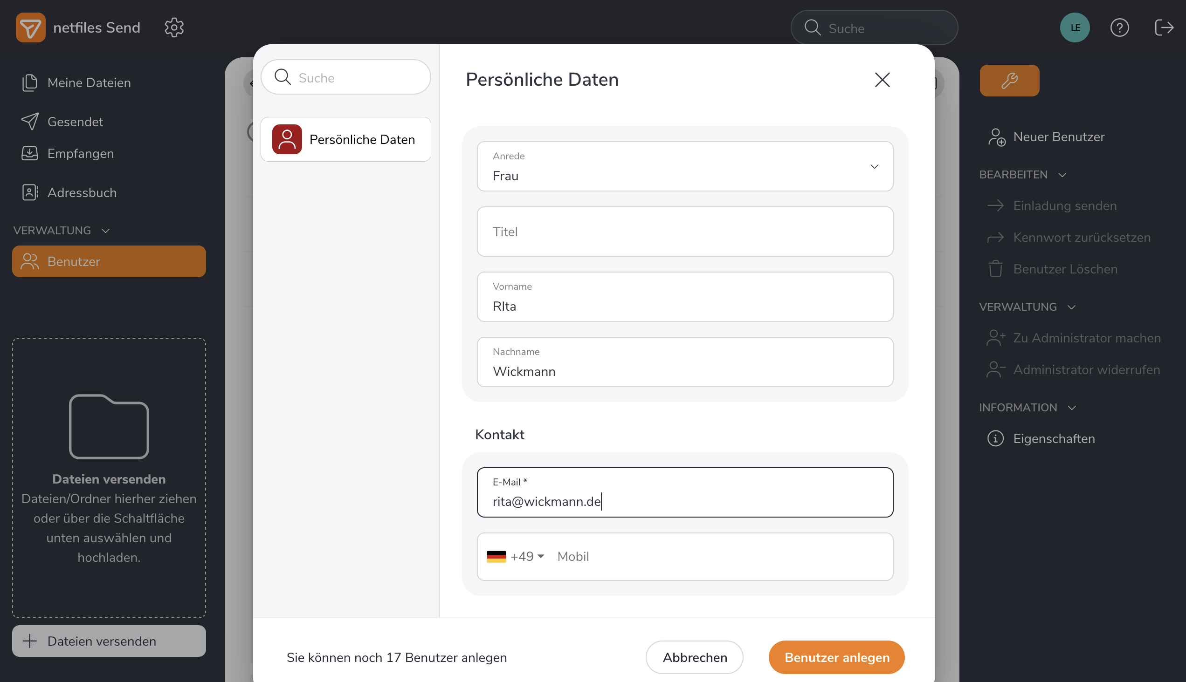This screenshot has width=1186, height=682.
Task: Click the Eigenschaften info icon
Action: tap(995, 439)
